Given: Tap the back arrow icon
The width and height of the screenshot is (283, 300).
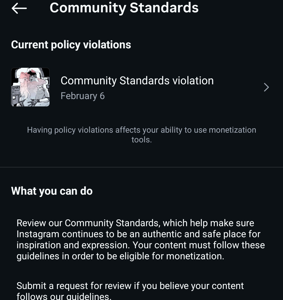Looking at the screenshot, I should 19,8.
